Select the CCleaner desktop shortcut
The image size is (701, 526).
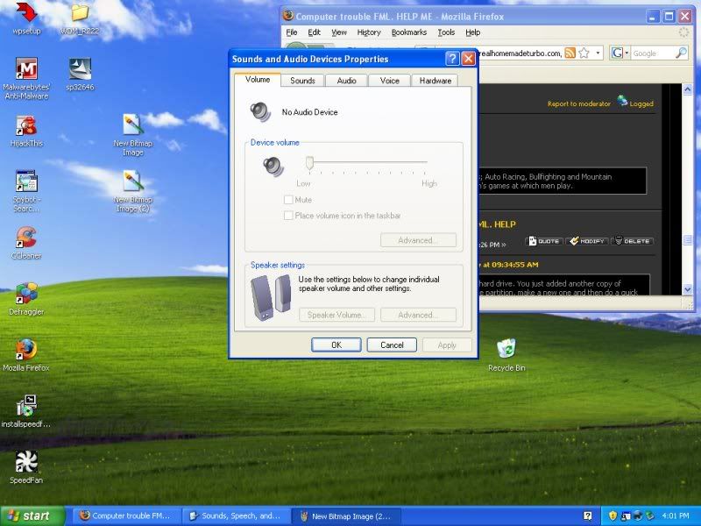[26, 243]
